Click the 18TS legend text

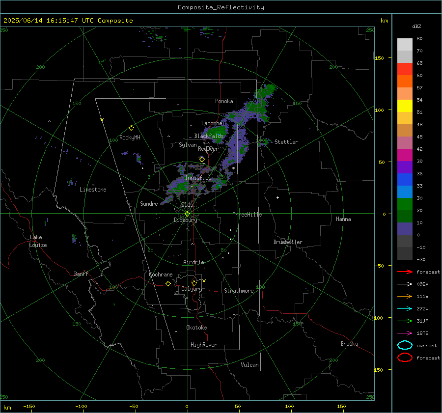coord(422,333)
